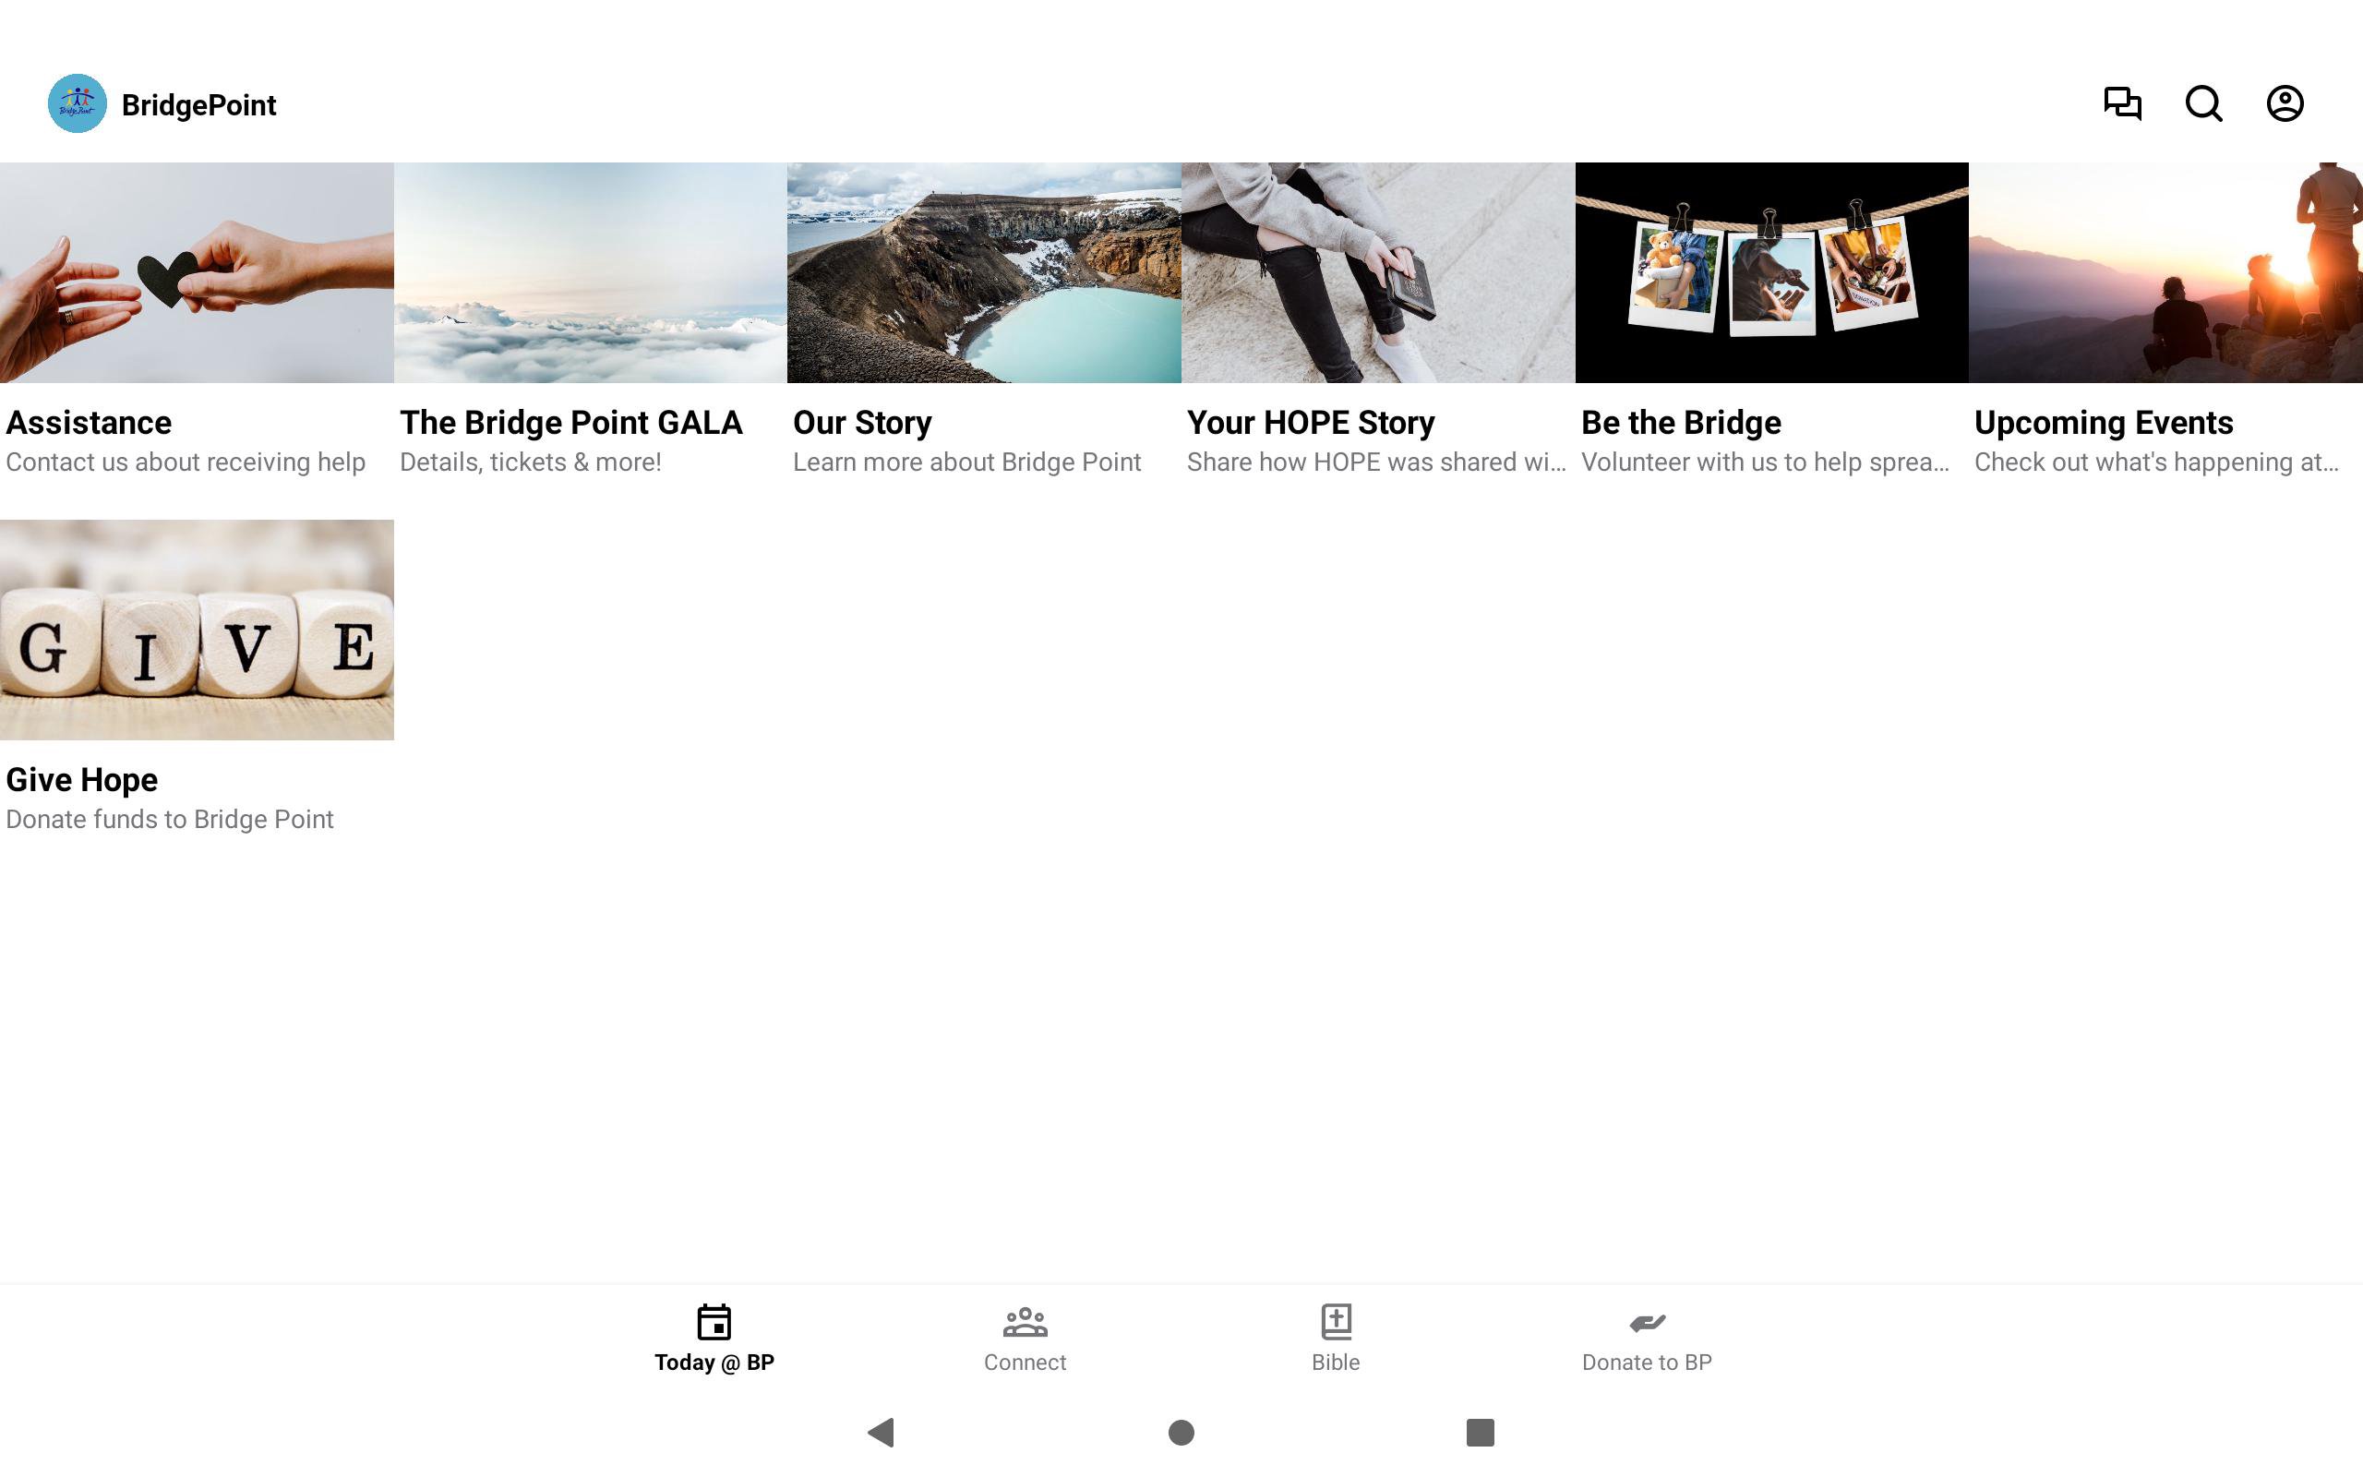This screenshot has height=1477, width=2363.
Task: Switch to the Connect tab
Action: click(1025, 1339)
